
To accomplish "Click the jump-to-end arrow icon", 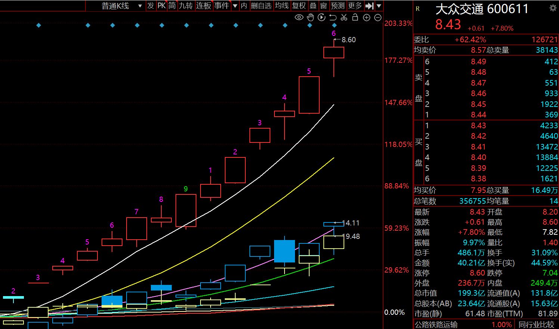I will 369,6.
